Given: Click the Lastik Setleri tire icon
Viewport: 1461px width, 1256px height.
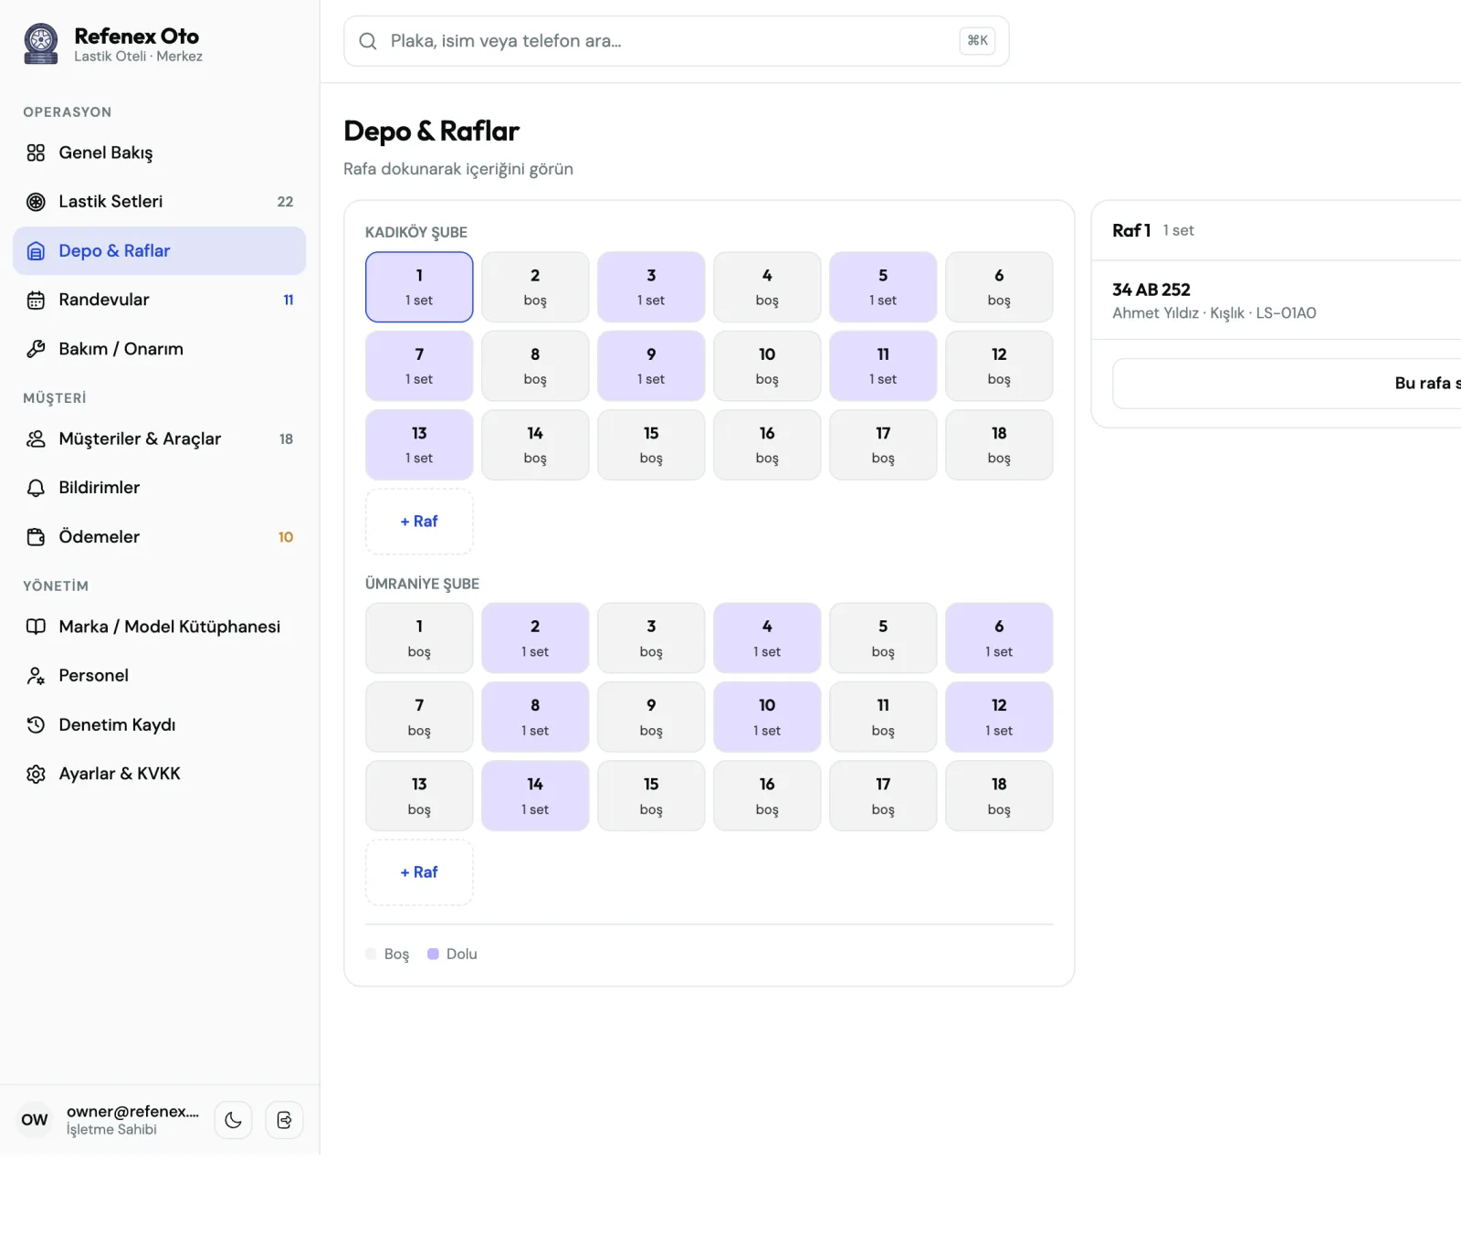Looking at the screenshot, I should 36,202.
